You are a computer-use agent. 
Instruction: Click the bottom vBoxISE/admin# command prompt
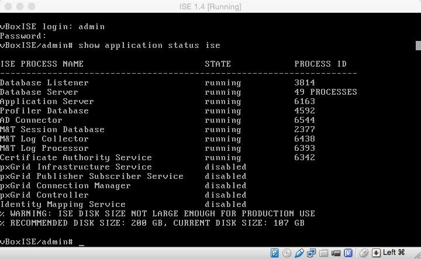(x=36, y=241)
